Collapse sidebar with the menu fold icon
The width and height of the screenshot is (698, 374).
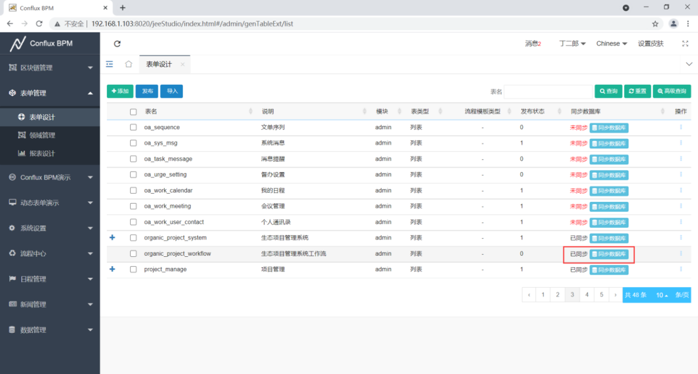[x=109, y=64]
